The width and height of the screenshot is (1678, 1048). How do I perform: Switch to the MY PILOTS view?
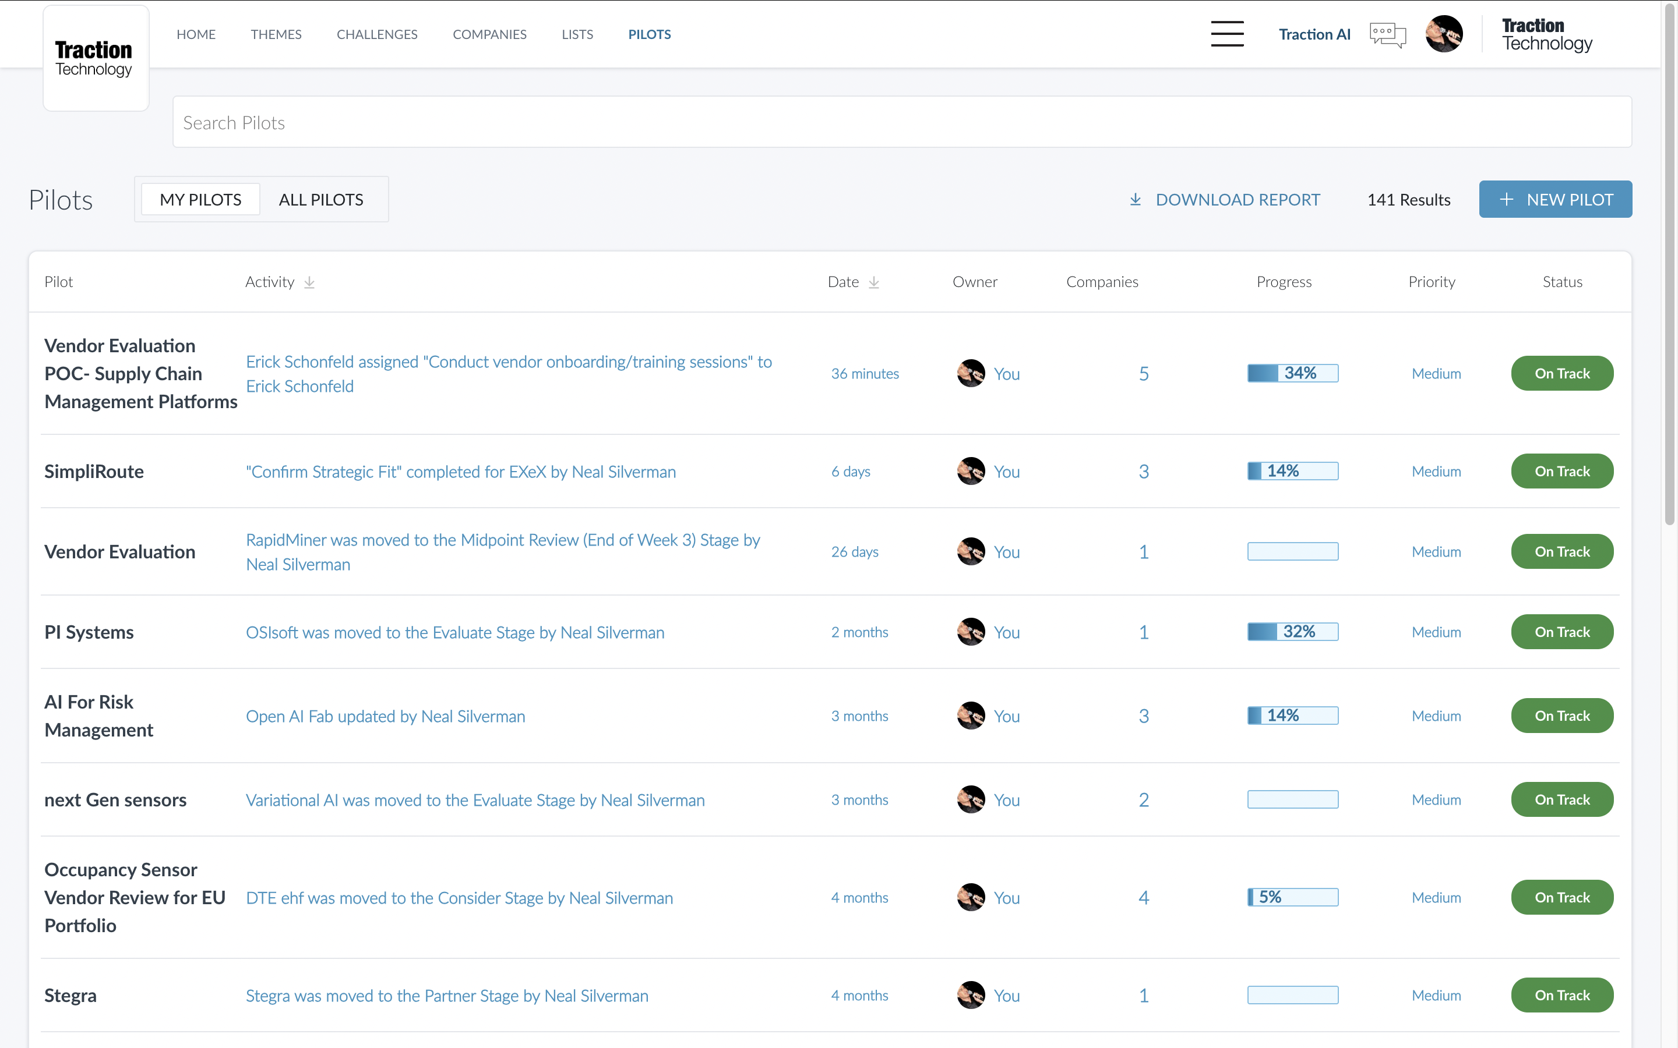tap(200, 200)
